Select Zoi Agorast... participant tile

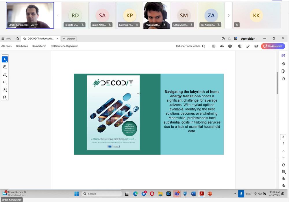coord(211,16)
